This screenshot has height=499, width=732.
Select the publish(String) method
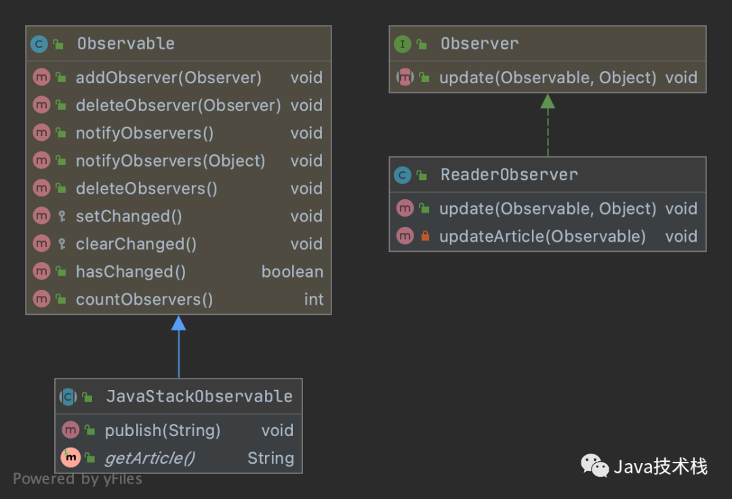coord(163,431)
